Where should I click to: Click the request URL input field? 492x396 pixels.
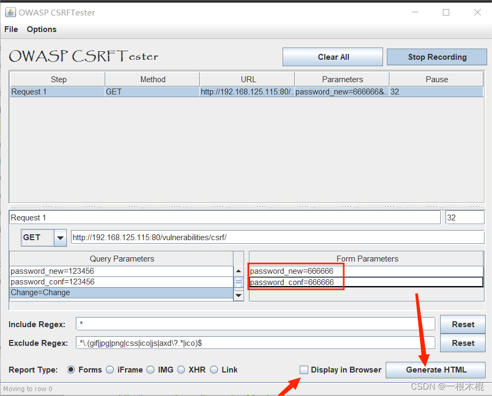tap(278, 237)
